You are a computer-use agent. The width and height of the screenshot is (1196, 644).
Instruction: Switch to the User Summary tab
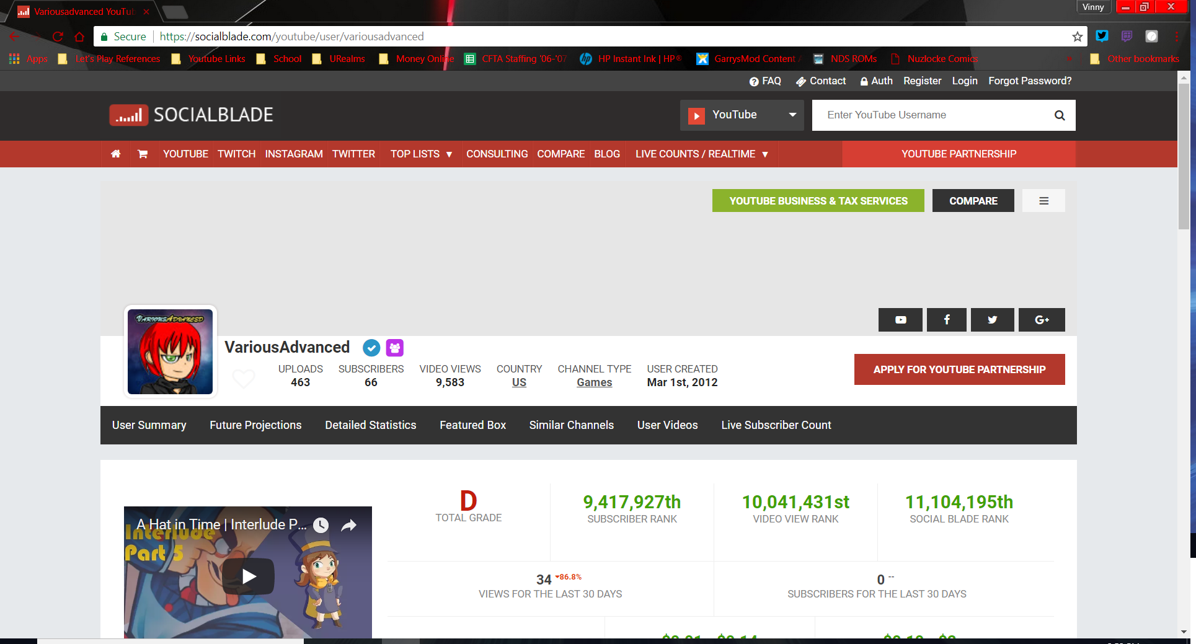[149, 425]
